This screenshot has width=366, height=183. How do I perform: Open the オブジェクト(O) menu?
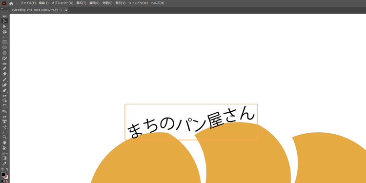(x=62, y=3)
